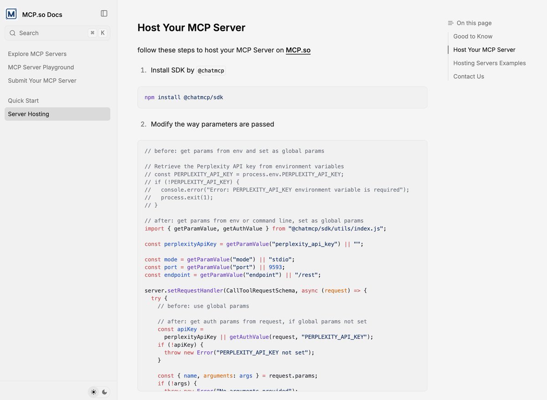
Task: Click the import getParamValue code line
Action: (x=265, y=229)
